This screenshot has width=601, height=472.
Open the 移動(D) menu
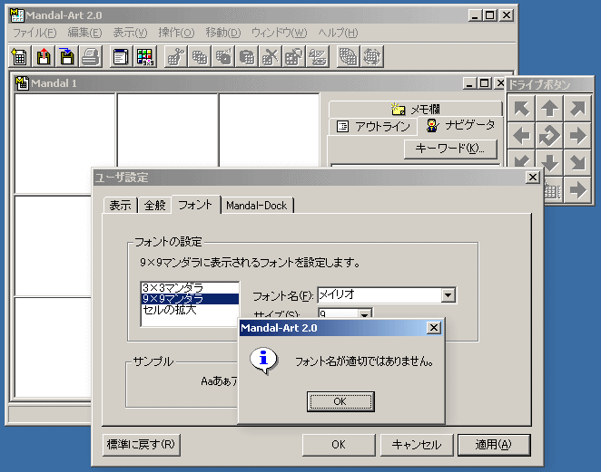223,33
